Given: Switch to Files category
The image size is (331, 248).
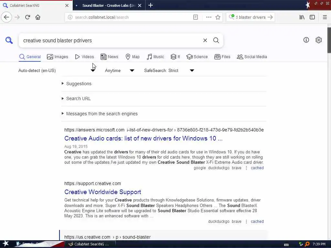Looking at the screenshot, I should tap(222, 57).
